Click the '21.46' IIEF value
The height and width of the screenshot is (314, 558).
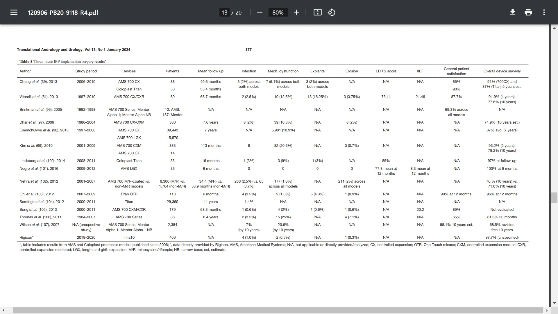coord(420,97)
